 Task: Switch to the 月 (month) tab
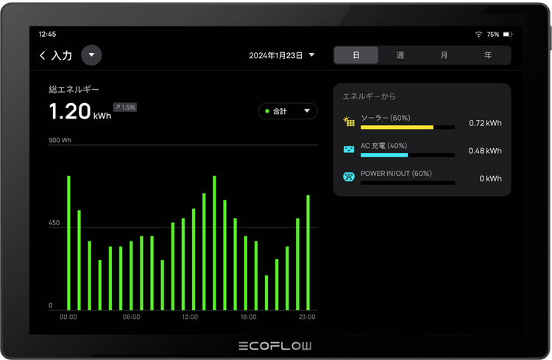[x=444, y=55]
